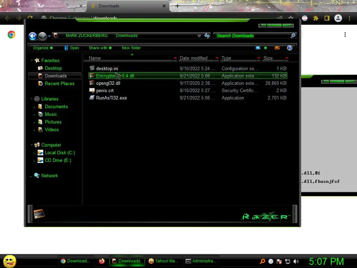
Task: Click New folder button
Action: click(131, 48)
